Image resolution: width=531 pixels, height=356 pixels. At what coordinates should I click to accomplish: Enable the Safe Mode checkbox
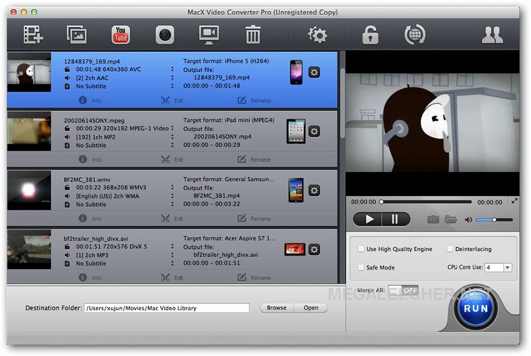pos(361,267)
